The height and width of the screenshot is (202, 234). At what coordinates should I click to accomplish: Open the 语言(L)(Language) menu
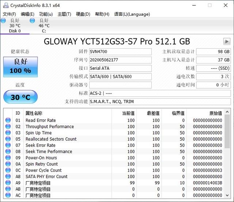pos(132,14)
